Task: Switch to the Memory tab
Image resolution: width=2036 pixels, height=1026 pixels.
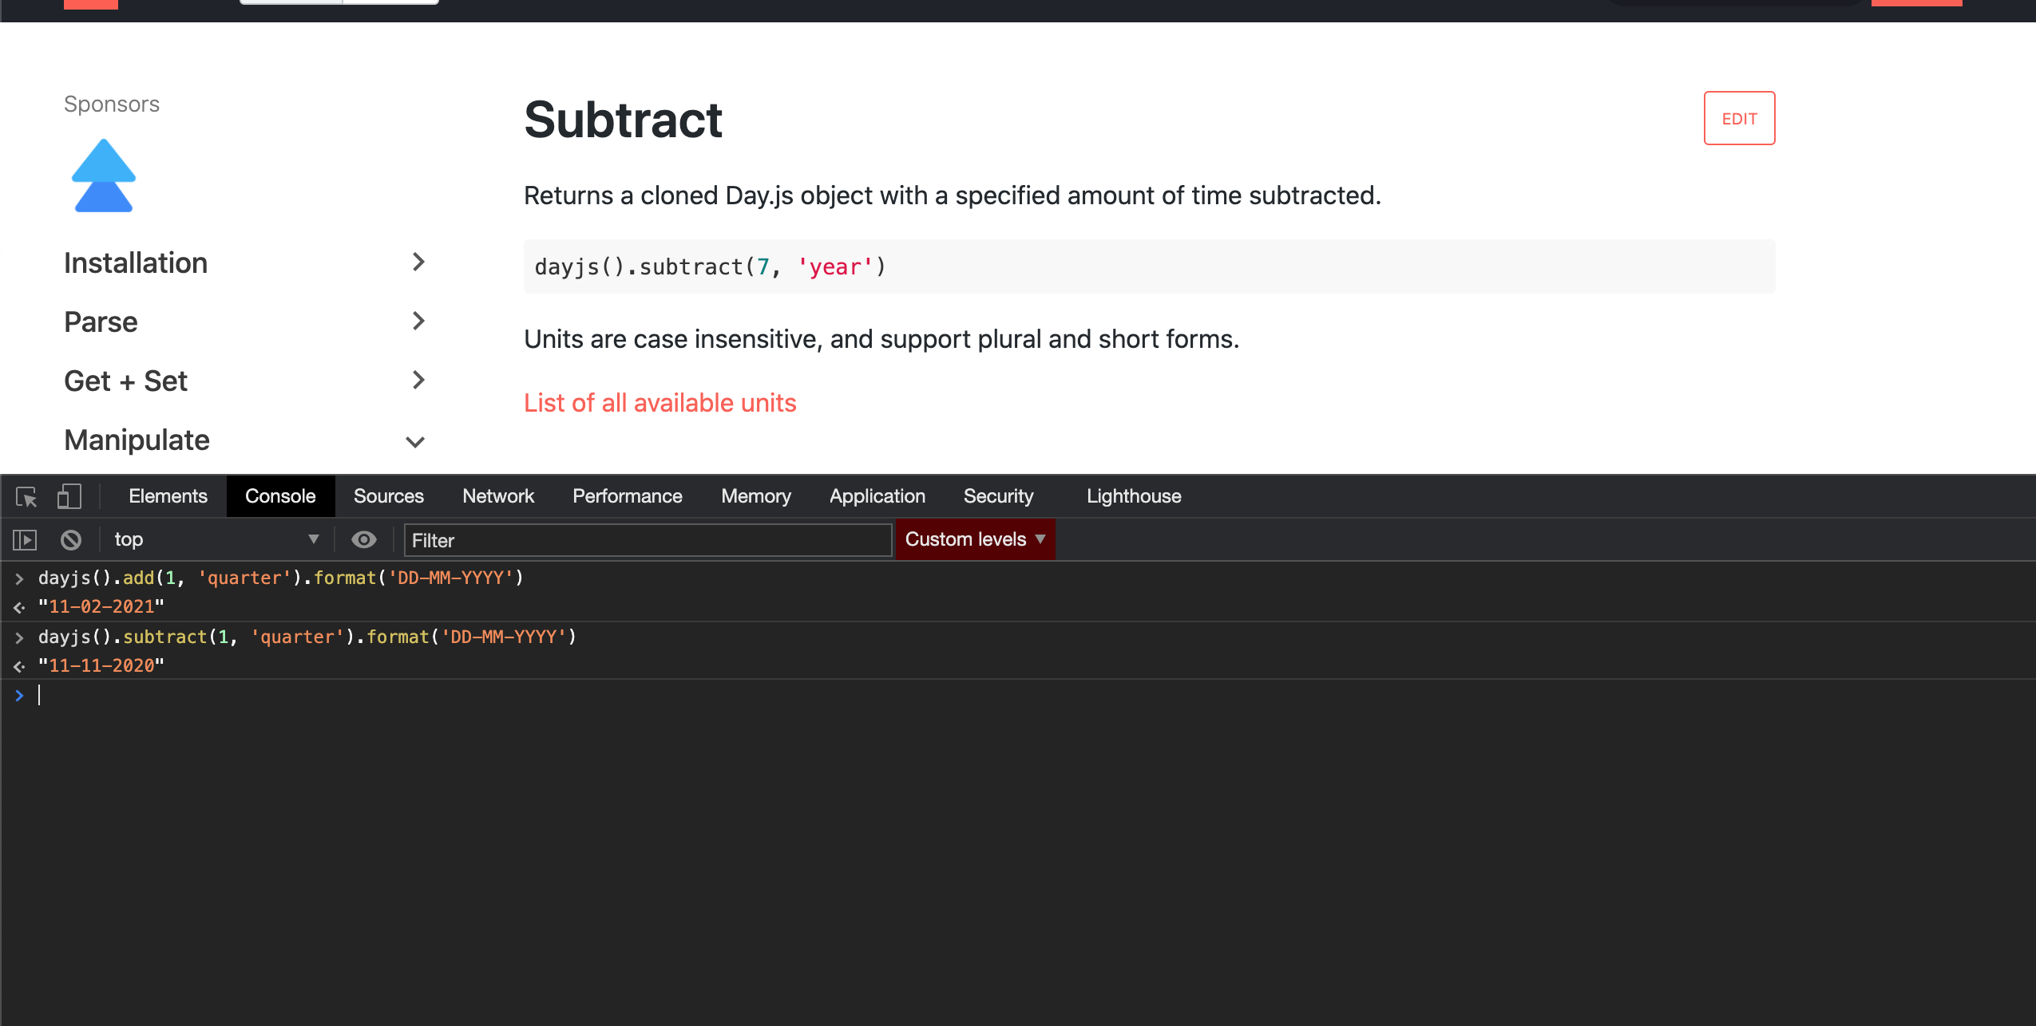Action: coord(755,496)
